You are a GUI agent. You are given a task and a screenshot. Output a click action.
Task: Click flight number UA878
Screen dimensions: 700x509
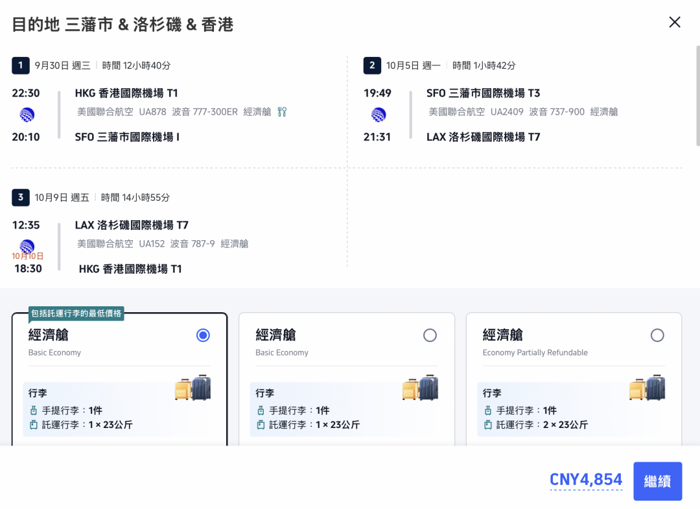152,112
